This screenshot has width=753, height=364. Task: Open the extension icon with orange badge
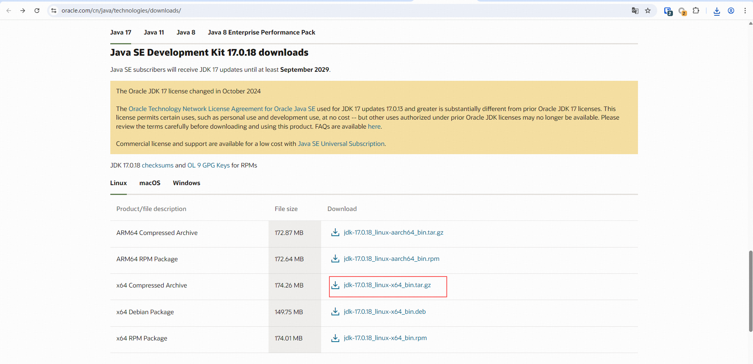[x=682, y=11]
